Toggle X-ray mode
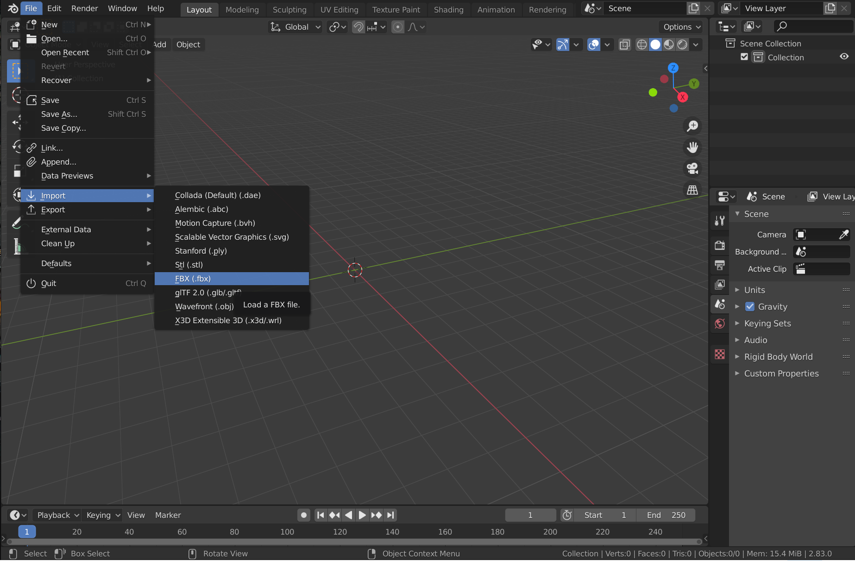Screen dimensions: 855x561 click(x=624, y=45)
